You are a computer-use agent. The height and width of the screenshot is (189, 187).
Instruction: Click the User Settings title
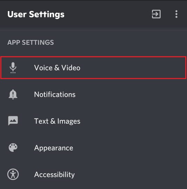tap(36, 15)
